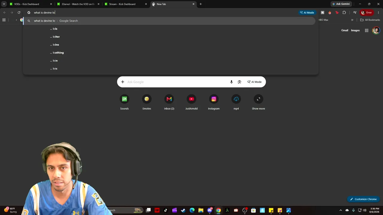Show hidden system tray icons
The width and height of the screenshot is (383, 215).
pyautogui.click(x=341, y=210)
